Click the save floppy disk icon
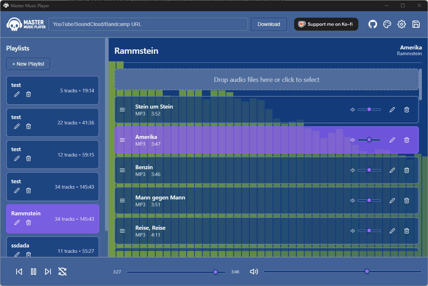Viewport: 428px width, 286px height. pyautogui.click(x=416, y=24)
